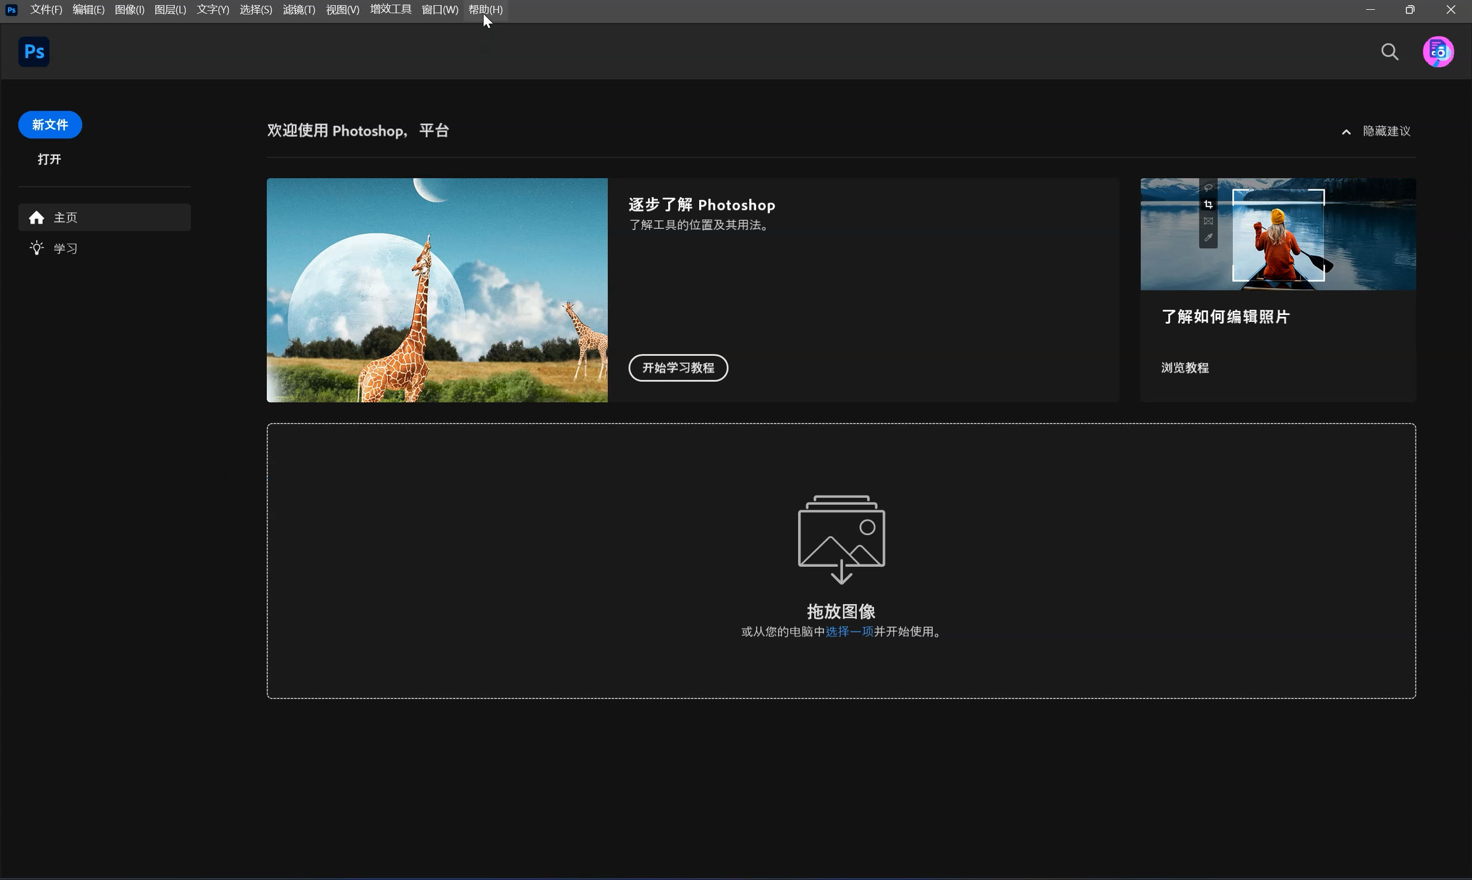1472x880 pixels.
Task: Click the giraffe tutorial thumbnail
Action: 437,290
